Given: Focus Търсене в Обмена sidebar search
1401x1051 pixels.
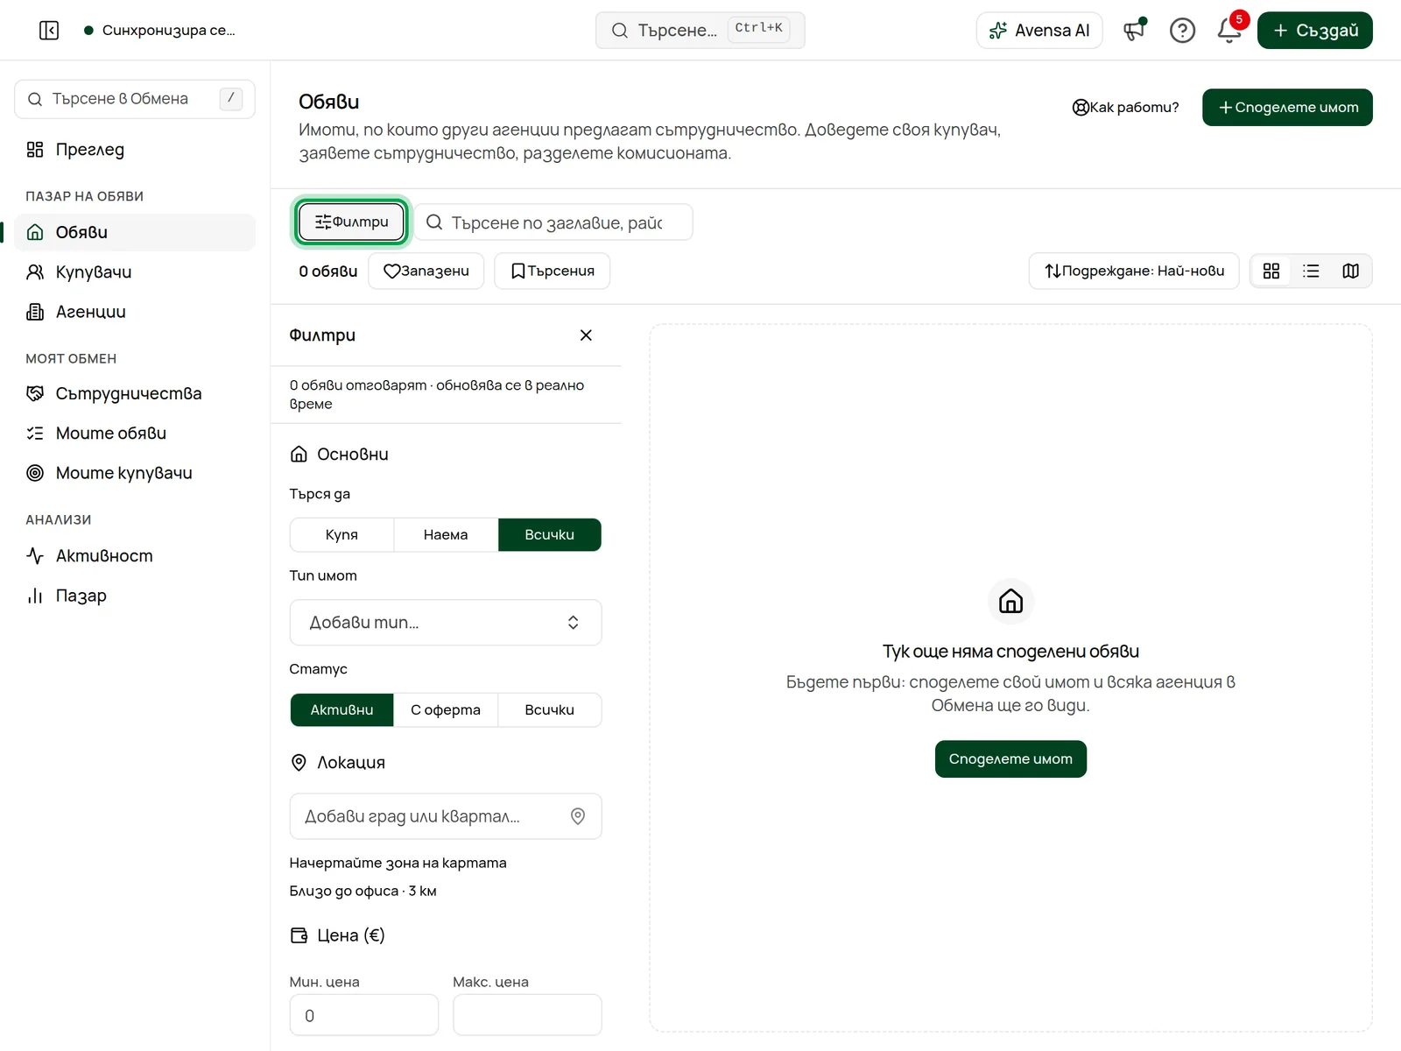Looking at the screenshot, I should (135, 99).
